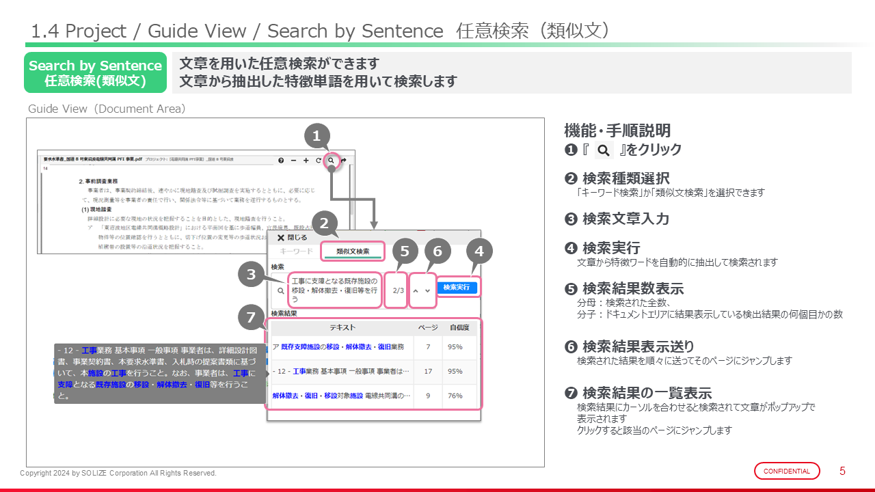Zoom in with the plus icon

pos(306,161)
